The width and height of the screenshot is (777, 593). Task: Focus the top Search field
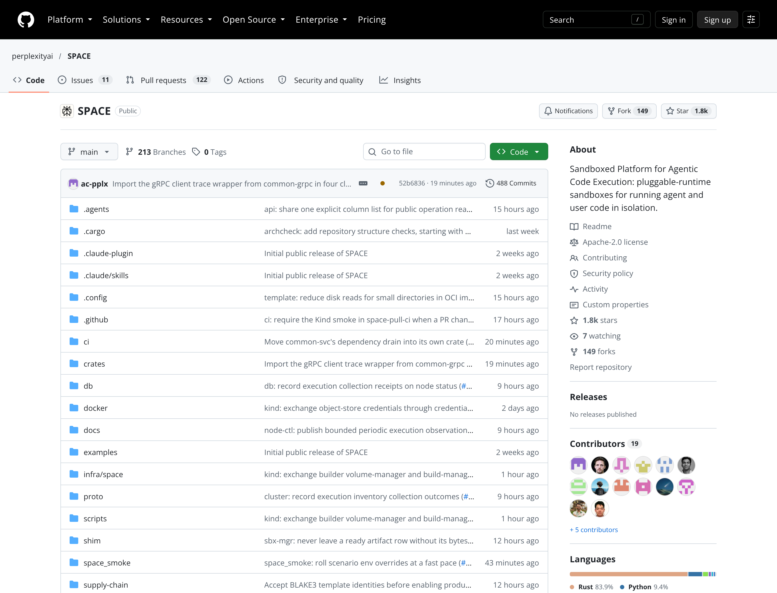tap(596, 19)
